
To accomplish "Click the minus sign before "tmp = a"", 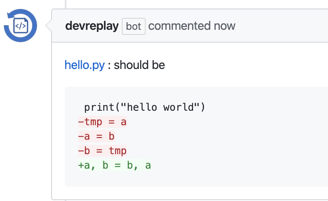I will [x=81, y=122].
